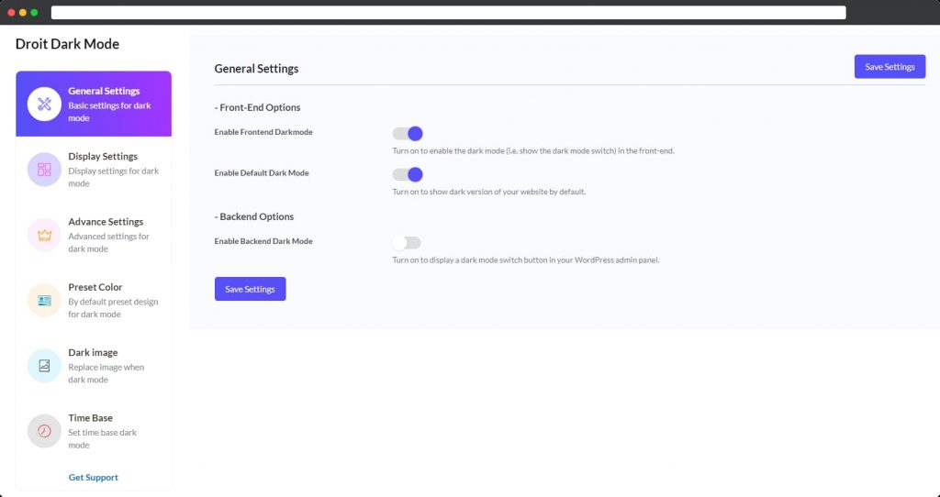The image size is (940, 497).
Task: Open the General Settings tab
Action: pos(94,104)
